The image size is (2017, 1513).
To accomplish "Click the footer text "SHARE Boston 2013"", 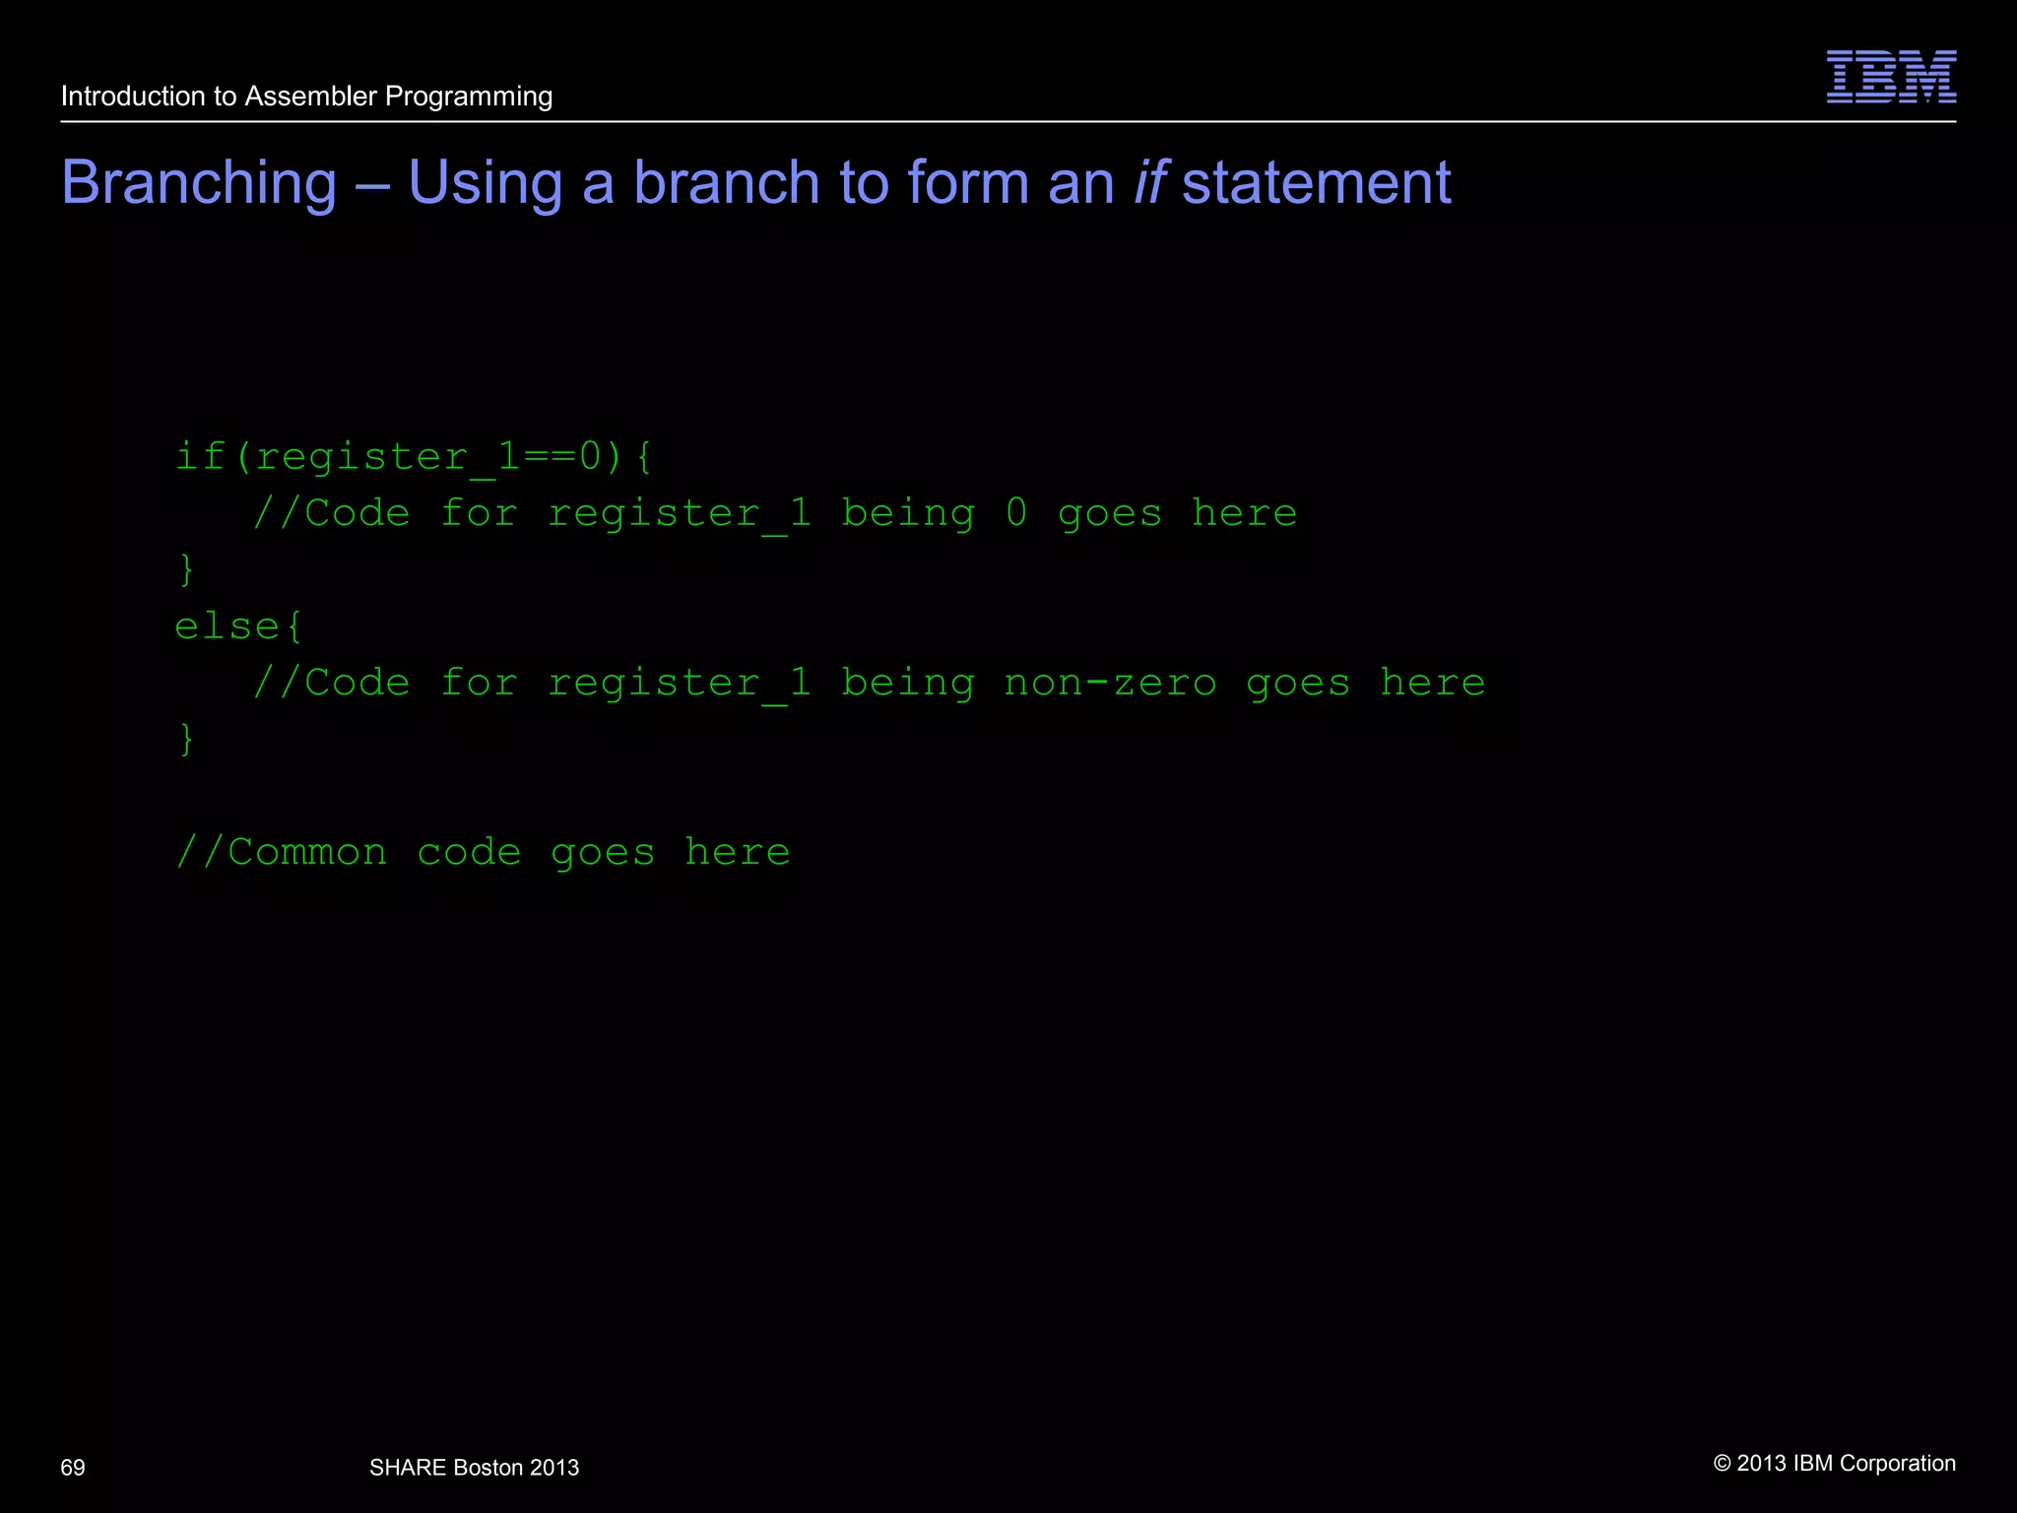I will (x=474, y=1468).
